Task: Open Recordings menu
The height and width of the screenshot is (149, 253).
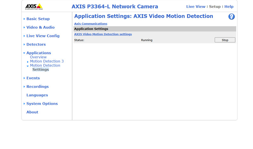Action: point(37,87)
